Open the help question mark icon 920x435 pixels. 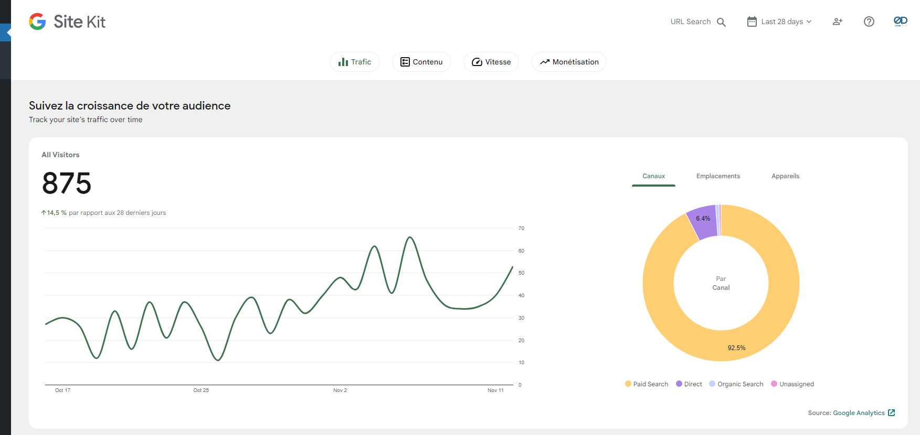pos(869,21)
